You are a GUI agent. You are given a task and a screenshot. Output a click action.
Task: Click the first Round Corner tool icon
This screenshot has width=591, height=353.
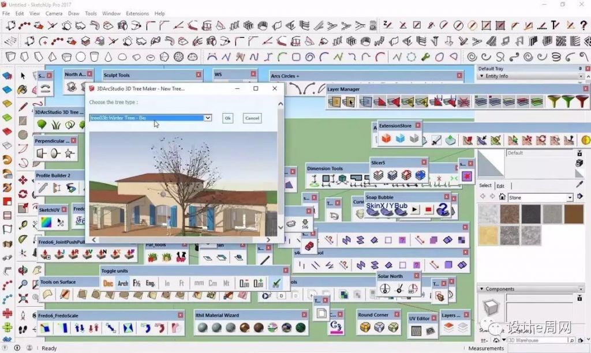point(365,327)
